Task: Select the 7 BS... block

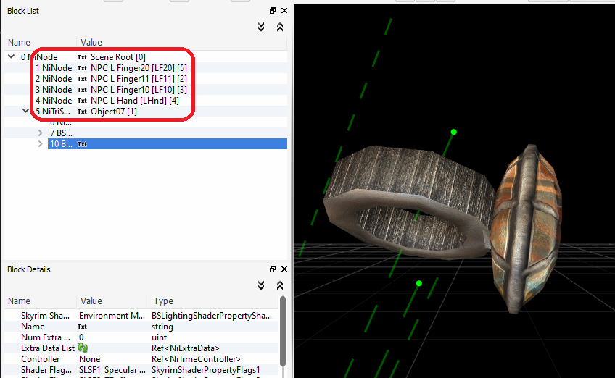Action: click(x=61, y=133)
